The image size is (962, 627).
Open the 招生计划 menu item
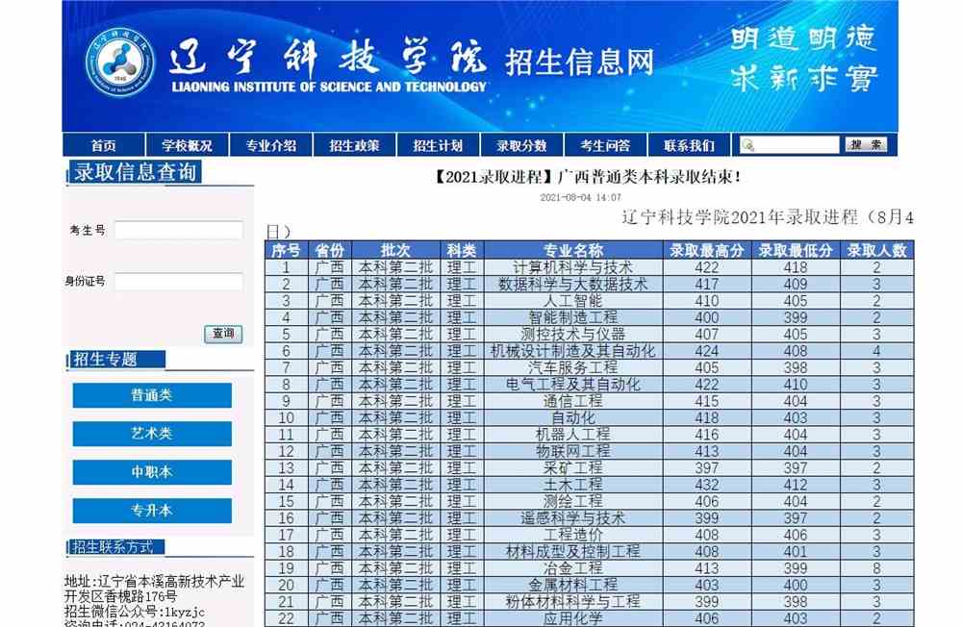(438, 145)
